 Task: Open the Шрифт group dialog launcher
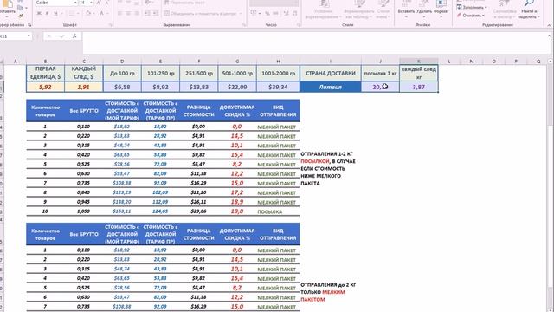tap(111, 25)
